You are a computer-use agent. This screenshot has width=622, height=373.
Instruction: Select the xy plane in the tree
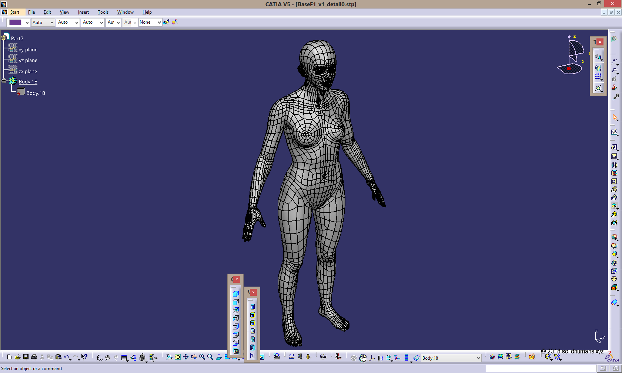pos(28,49)
